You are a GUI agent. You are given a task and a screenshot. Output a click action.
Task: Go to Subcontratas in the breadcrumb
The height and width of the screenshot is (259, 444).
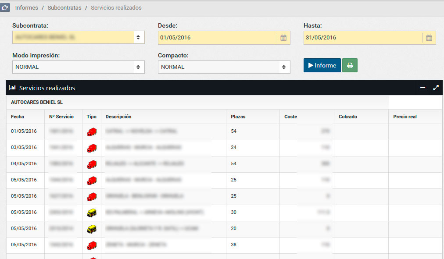click(x=64, y=8)
